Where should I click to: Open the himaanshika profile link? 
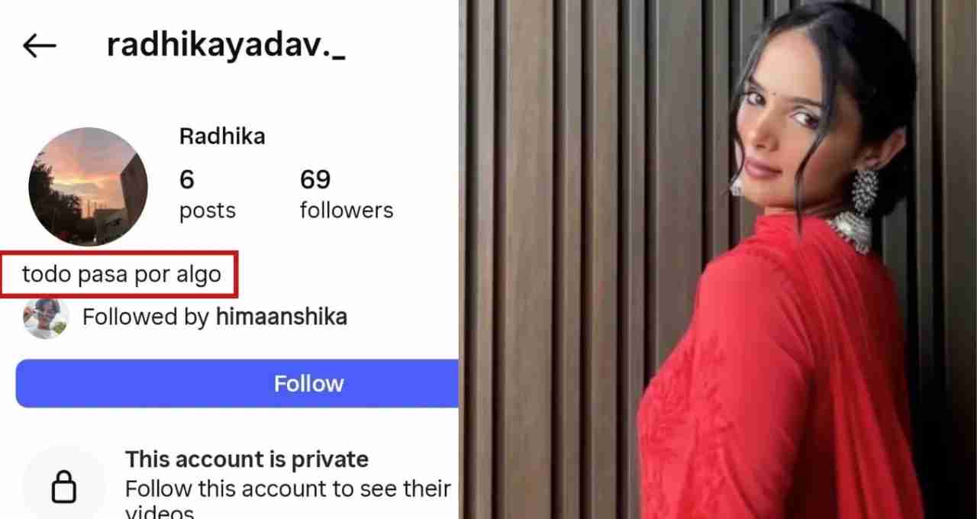pos(282,317)
